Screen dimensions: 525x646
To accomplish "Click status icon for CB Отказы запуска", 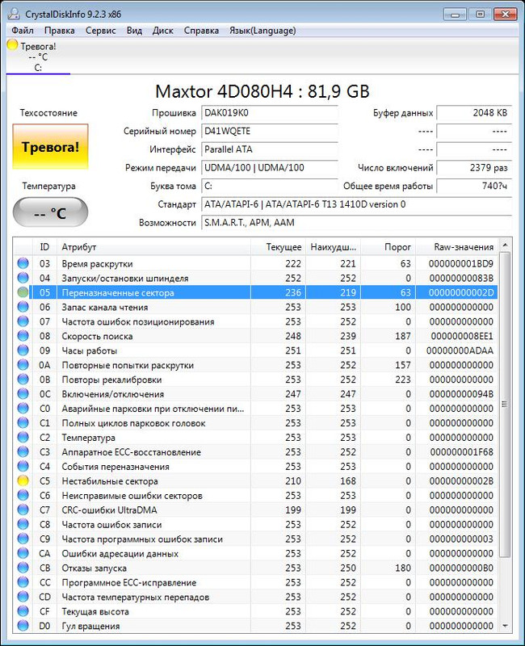I will point(23,568).
